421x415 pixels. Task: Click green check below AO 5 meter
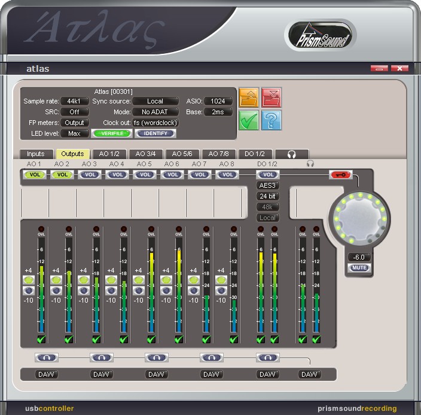151,339
